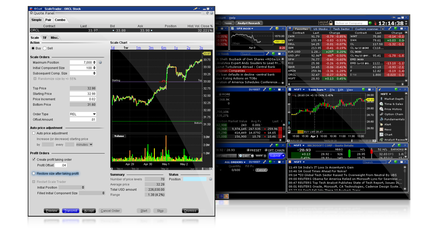Viewport: 438px width, 231px height.
Task: Open SPX INDEX symbol dropdown
Action: [245, 29]
